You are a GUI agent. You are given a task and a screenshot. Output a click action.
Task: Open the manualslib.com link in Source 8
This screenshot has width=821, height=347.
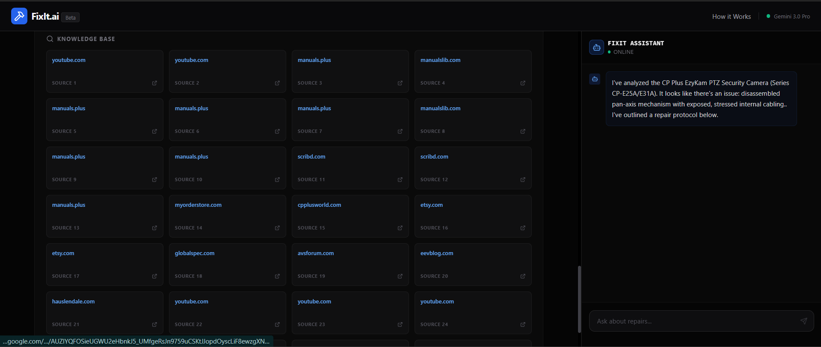441,109
